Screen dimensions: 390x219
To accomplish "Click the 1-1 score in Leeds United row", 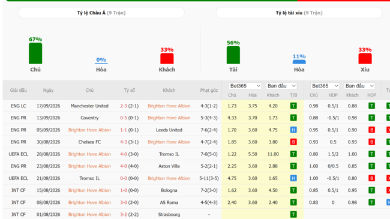I will pyautogui.click(x=124, y=130).
